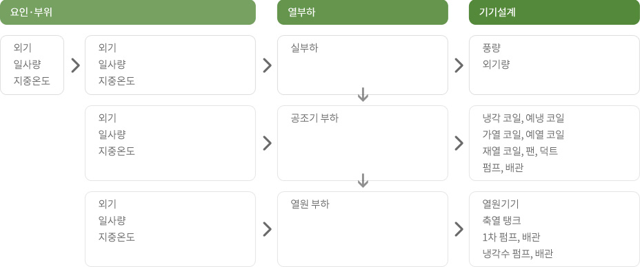Select the 열부하 header
Viewport: 640px width, 267px height.
click(363, 12)
